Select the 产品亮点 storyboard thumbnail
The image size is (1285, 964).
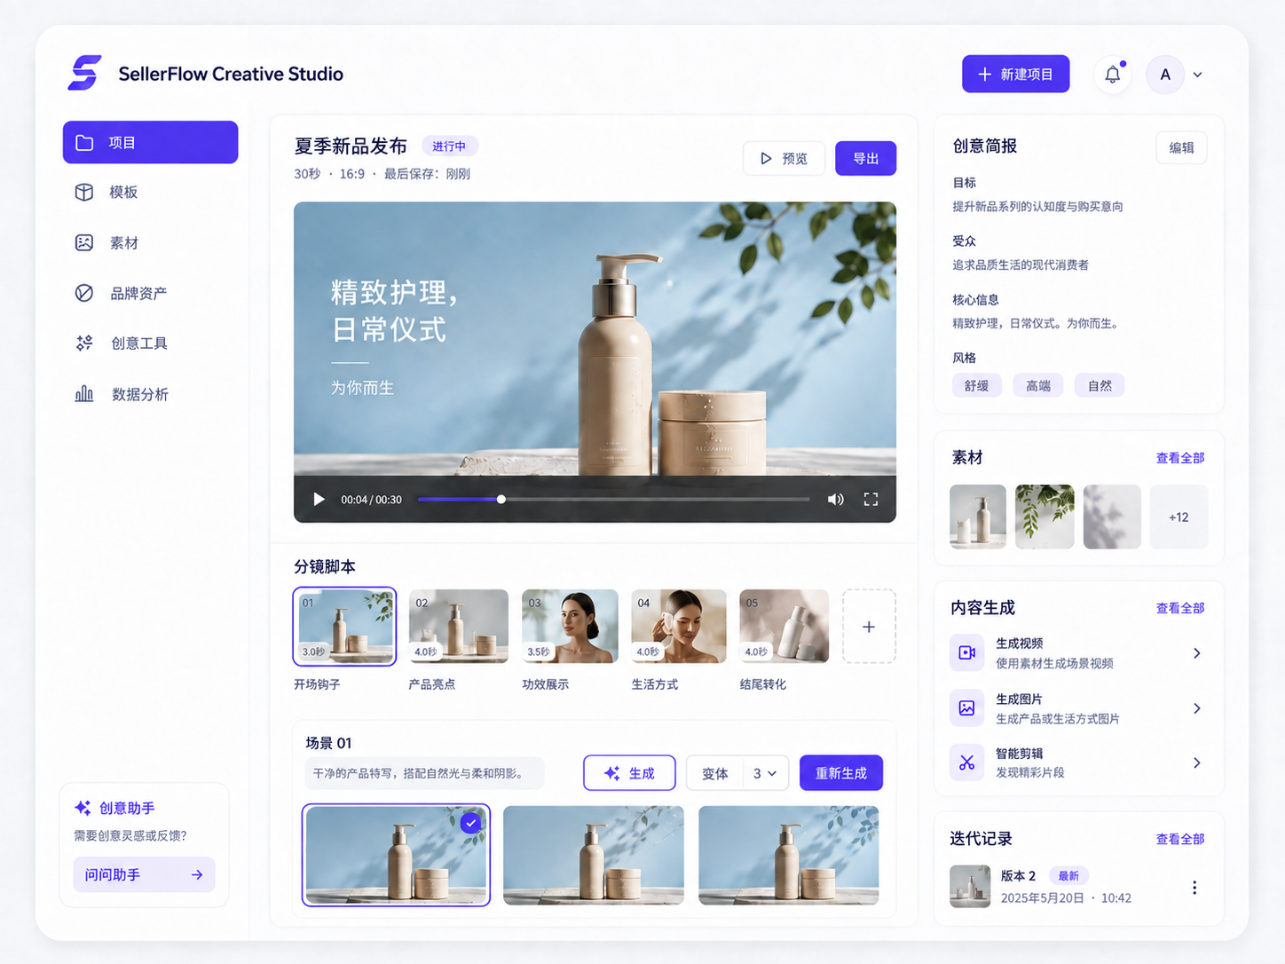coord(459,626)
